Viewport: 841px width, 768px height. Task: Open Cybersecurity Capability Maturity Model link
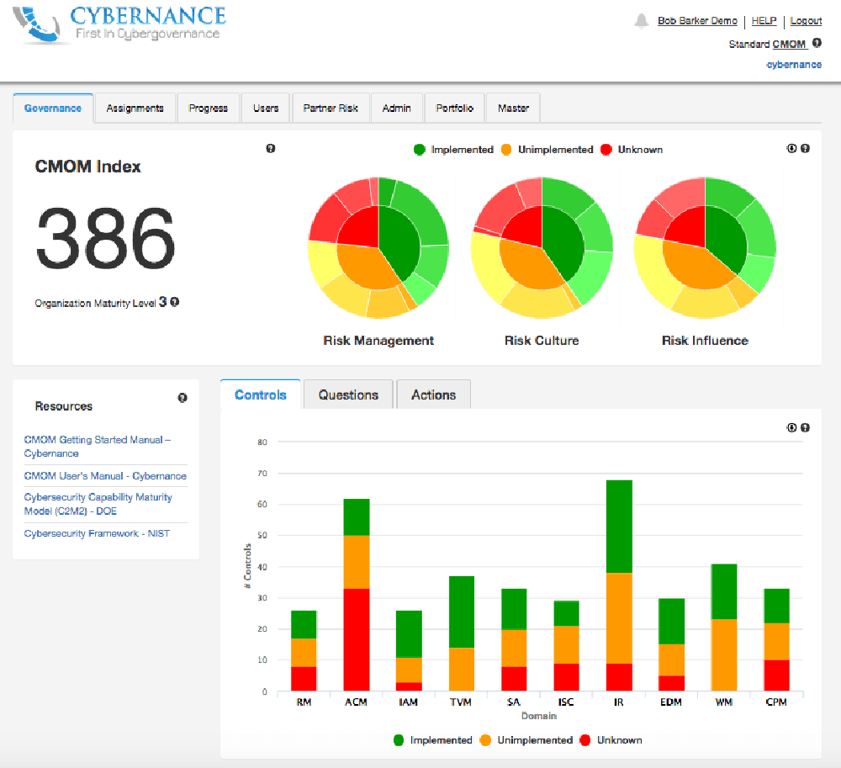(x=98, y=504)
